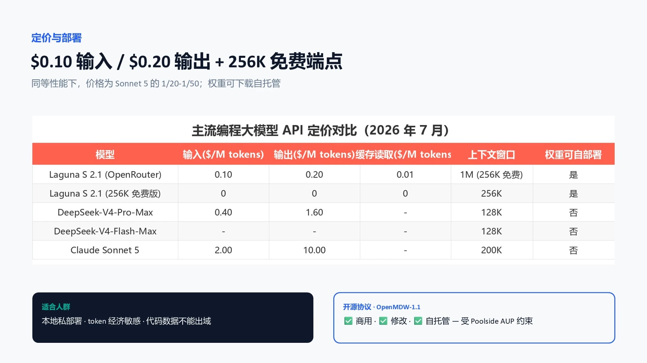Click the 适合人群 label in dark card
The height and width of the screenshot is (363, 647).
tap(56, 307)
